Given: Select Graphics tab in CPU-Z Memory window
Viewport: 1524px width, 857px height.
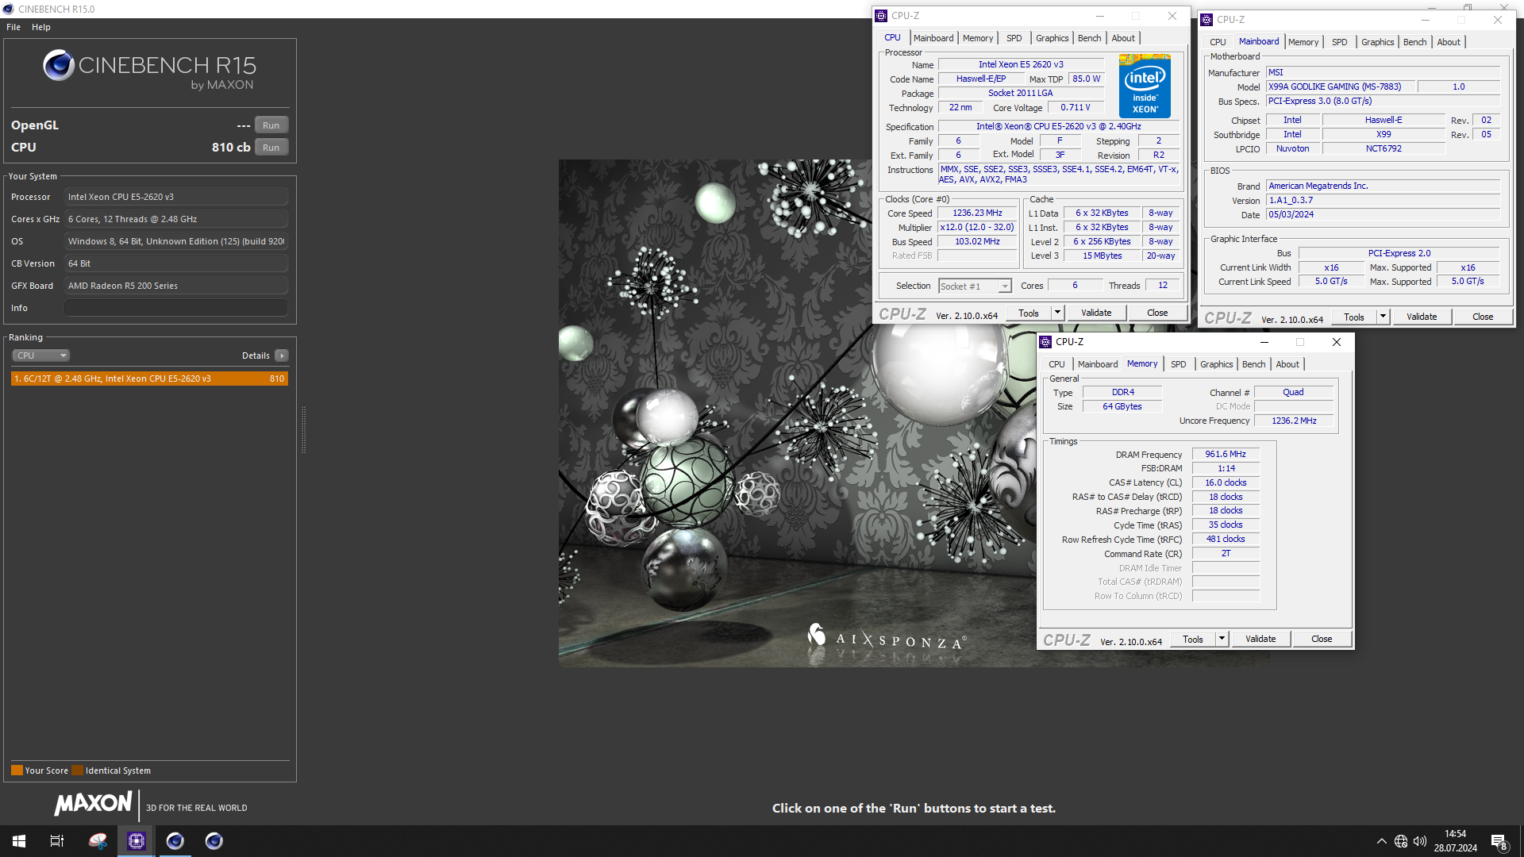Looking at the screenshot, I should (1217, 364).
